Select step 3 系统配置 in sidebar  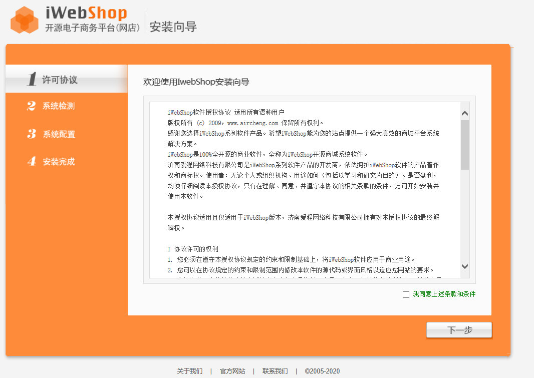[51, 134]
